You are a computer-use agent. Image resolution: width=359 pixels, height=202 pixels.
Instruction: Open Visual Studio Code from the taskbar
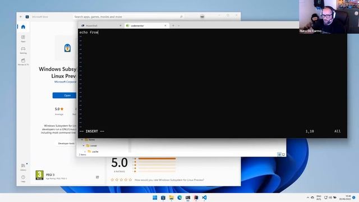coord(204,198)
